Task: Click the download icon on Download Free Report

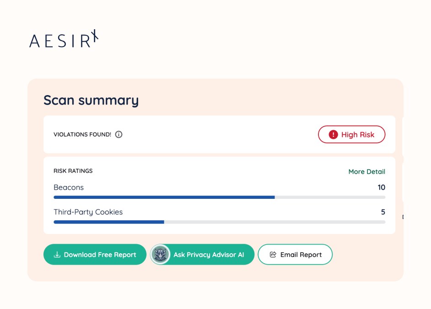Action: pos(57,255)
